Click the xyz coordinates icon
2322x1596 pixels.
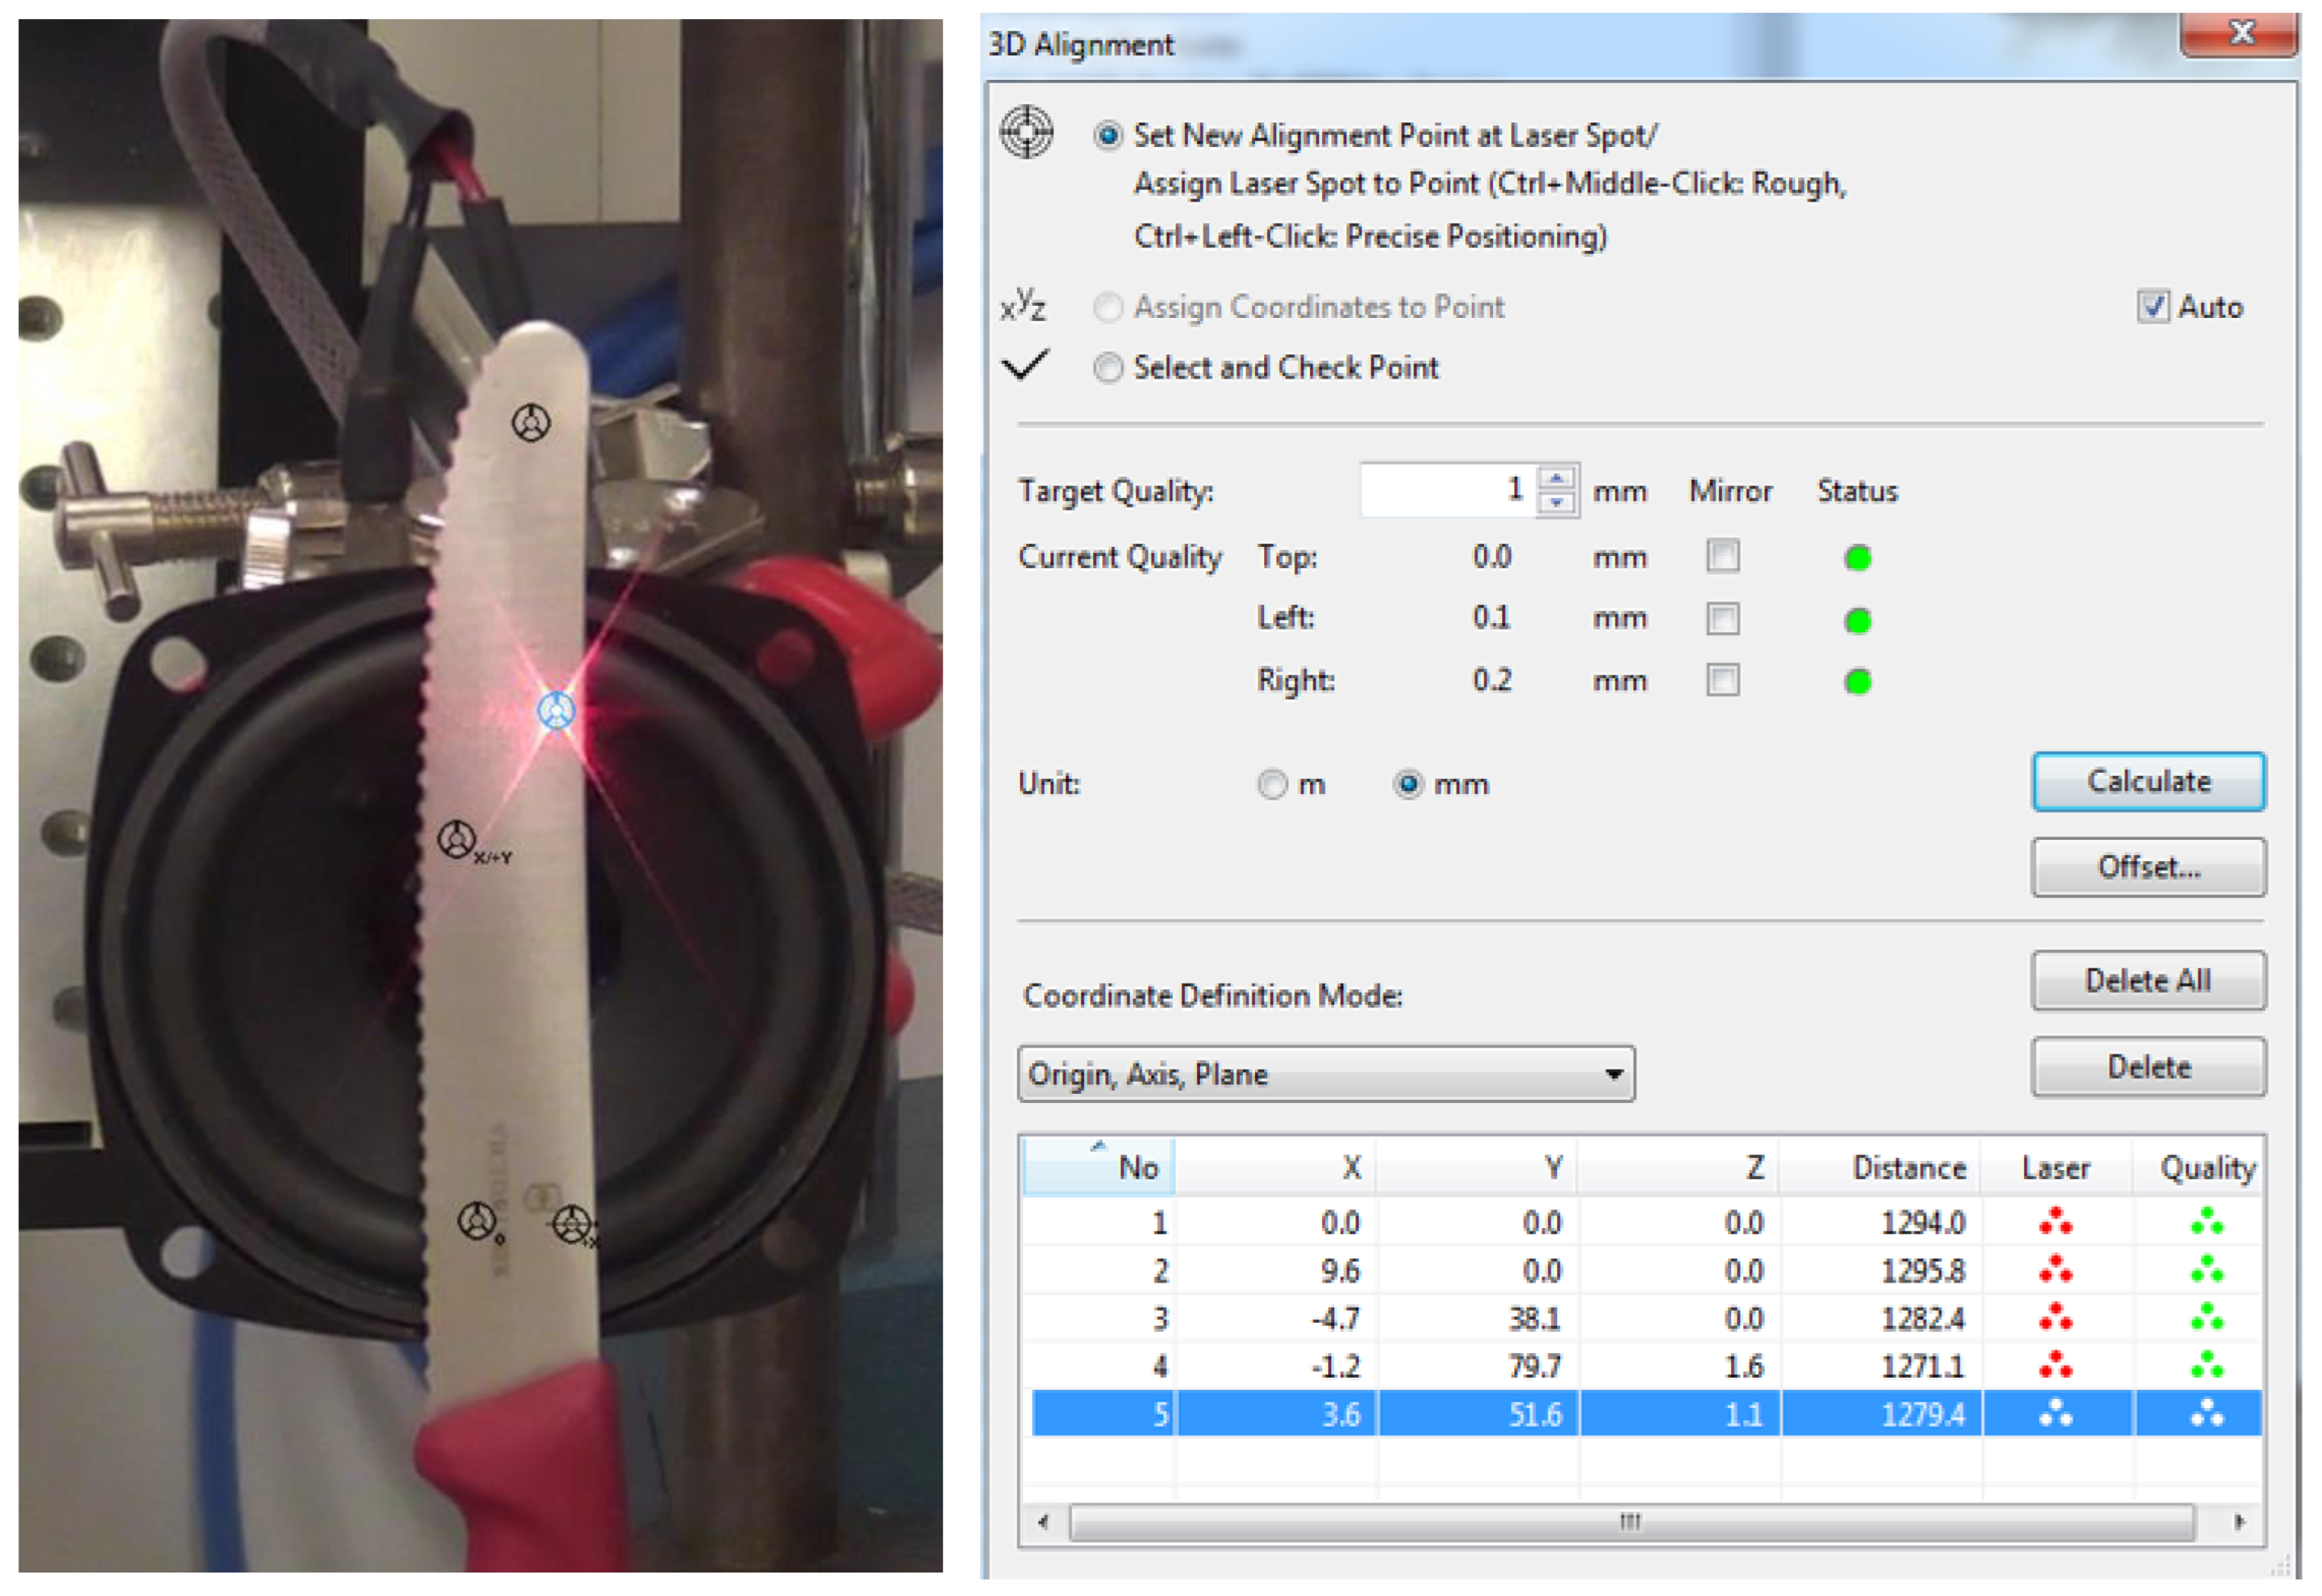click(x=1022, y=305)
